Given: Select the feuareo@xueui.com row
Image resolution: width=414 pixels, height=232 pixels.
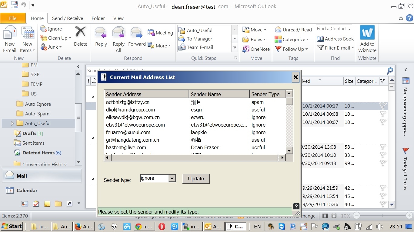Looking at the screenshot, I should (x=195, y=132).
